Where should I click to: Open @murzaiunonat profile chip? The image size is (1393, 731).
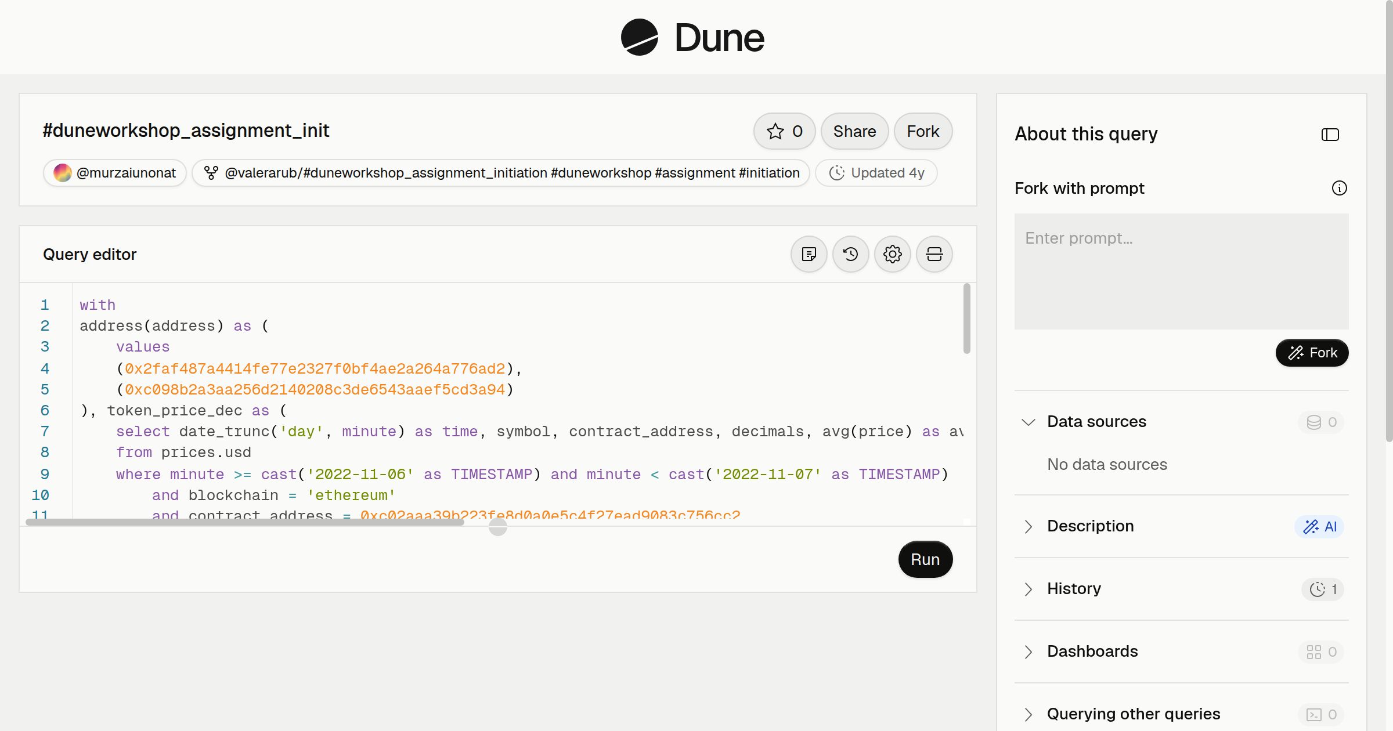(115, 173)
